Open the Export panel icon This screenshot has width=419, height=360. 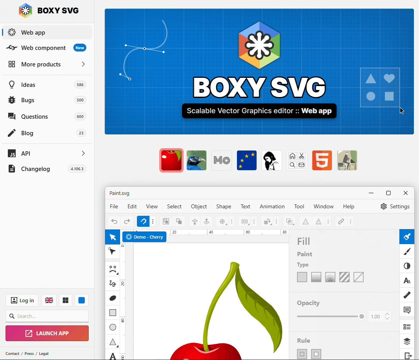point(408,355)
